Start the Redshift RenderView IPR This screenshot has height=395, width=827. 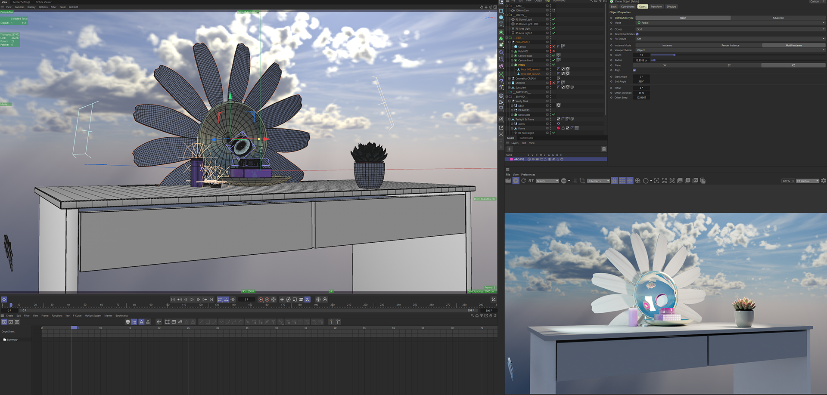[516, 181]
